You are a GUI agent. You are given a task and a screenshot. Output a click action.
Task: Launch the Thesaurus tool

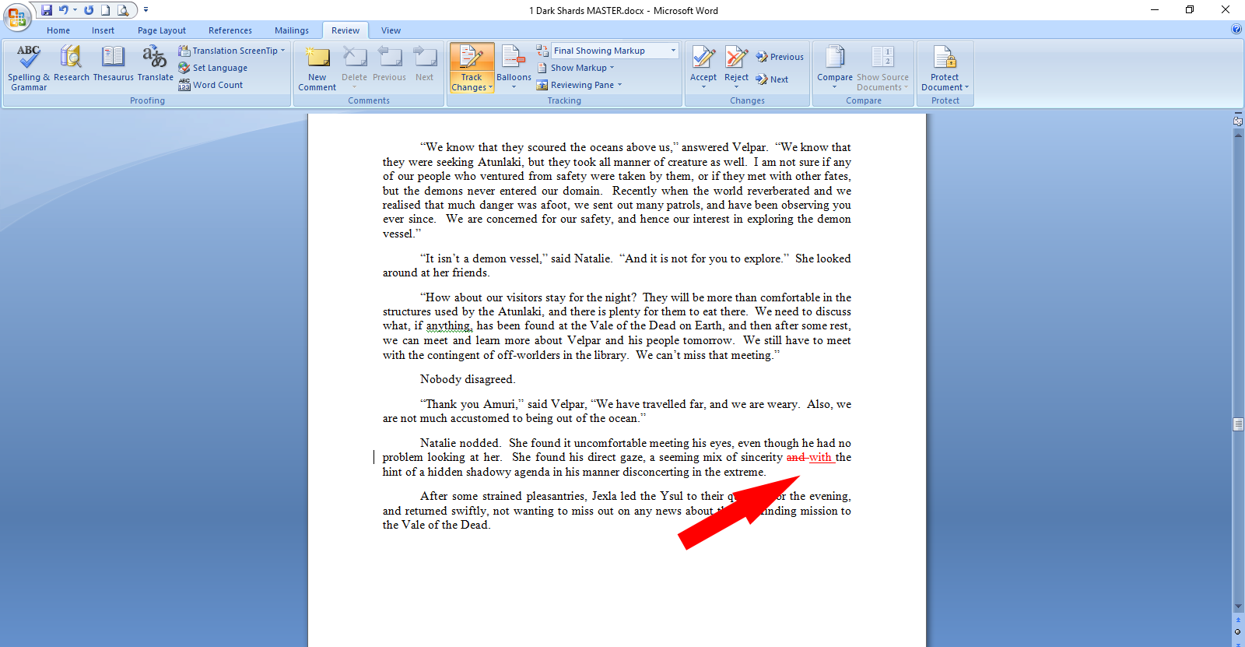[x=113, y=67]
